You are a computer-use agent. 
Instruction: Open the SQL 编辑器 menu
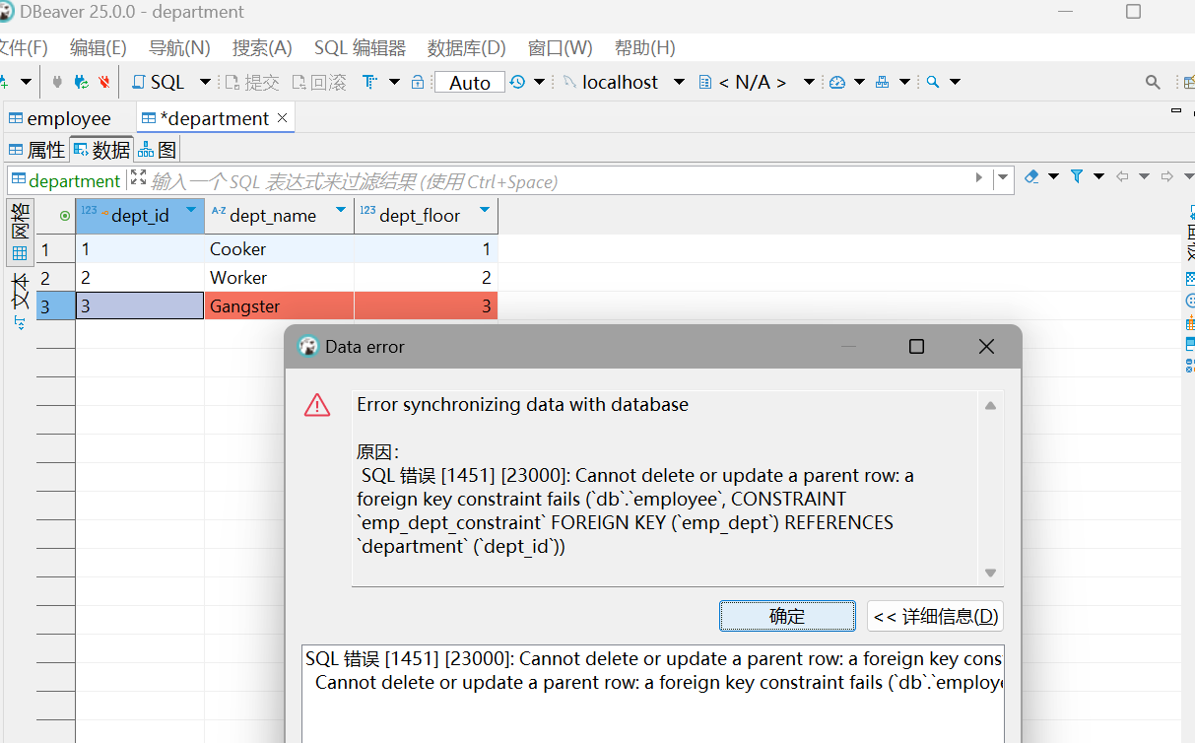point(360,47)
